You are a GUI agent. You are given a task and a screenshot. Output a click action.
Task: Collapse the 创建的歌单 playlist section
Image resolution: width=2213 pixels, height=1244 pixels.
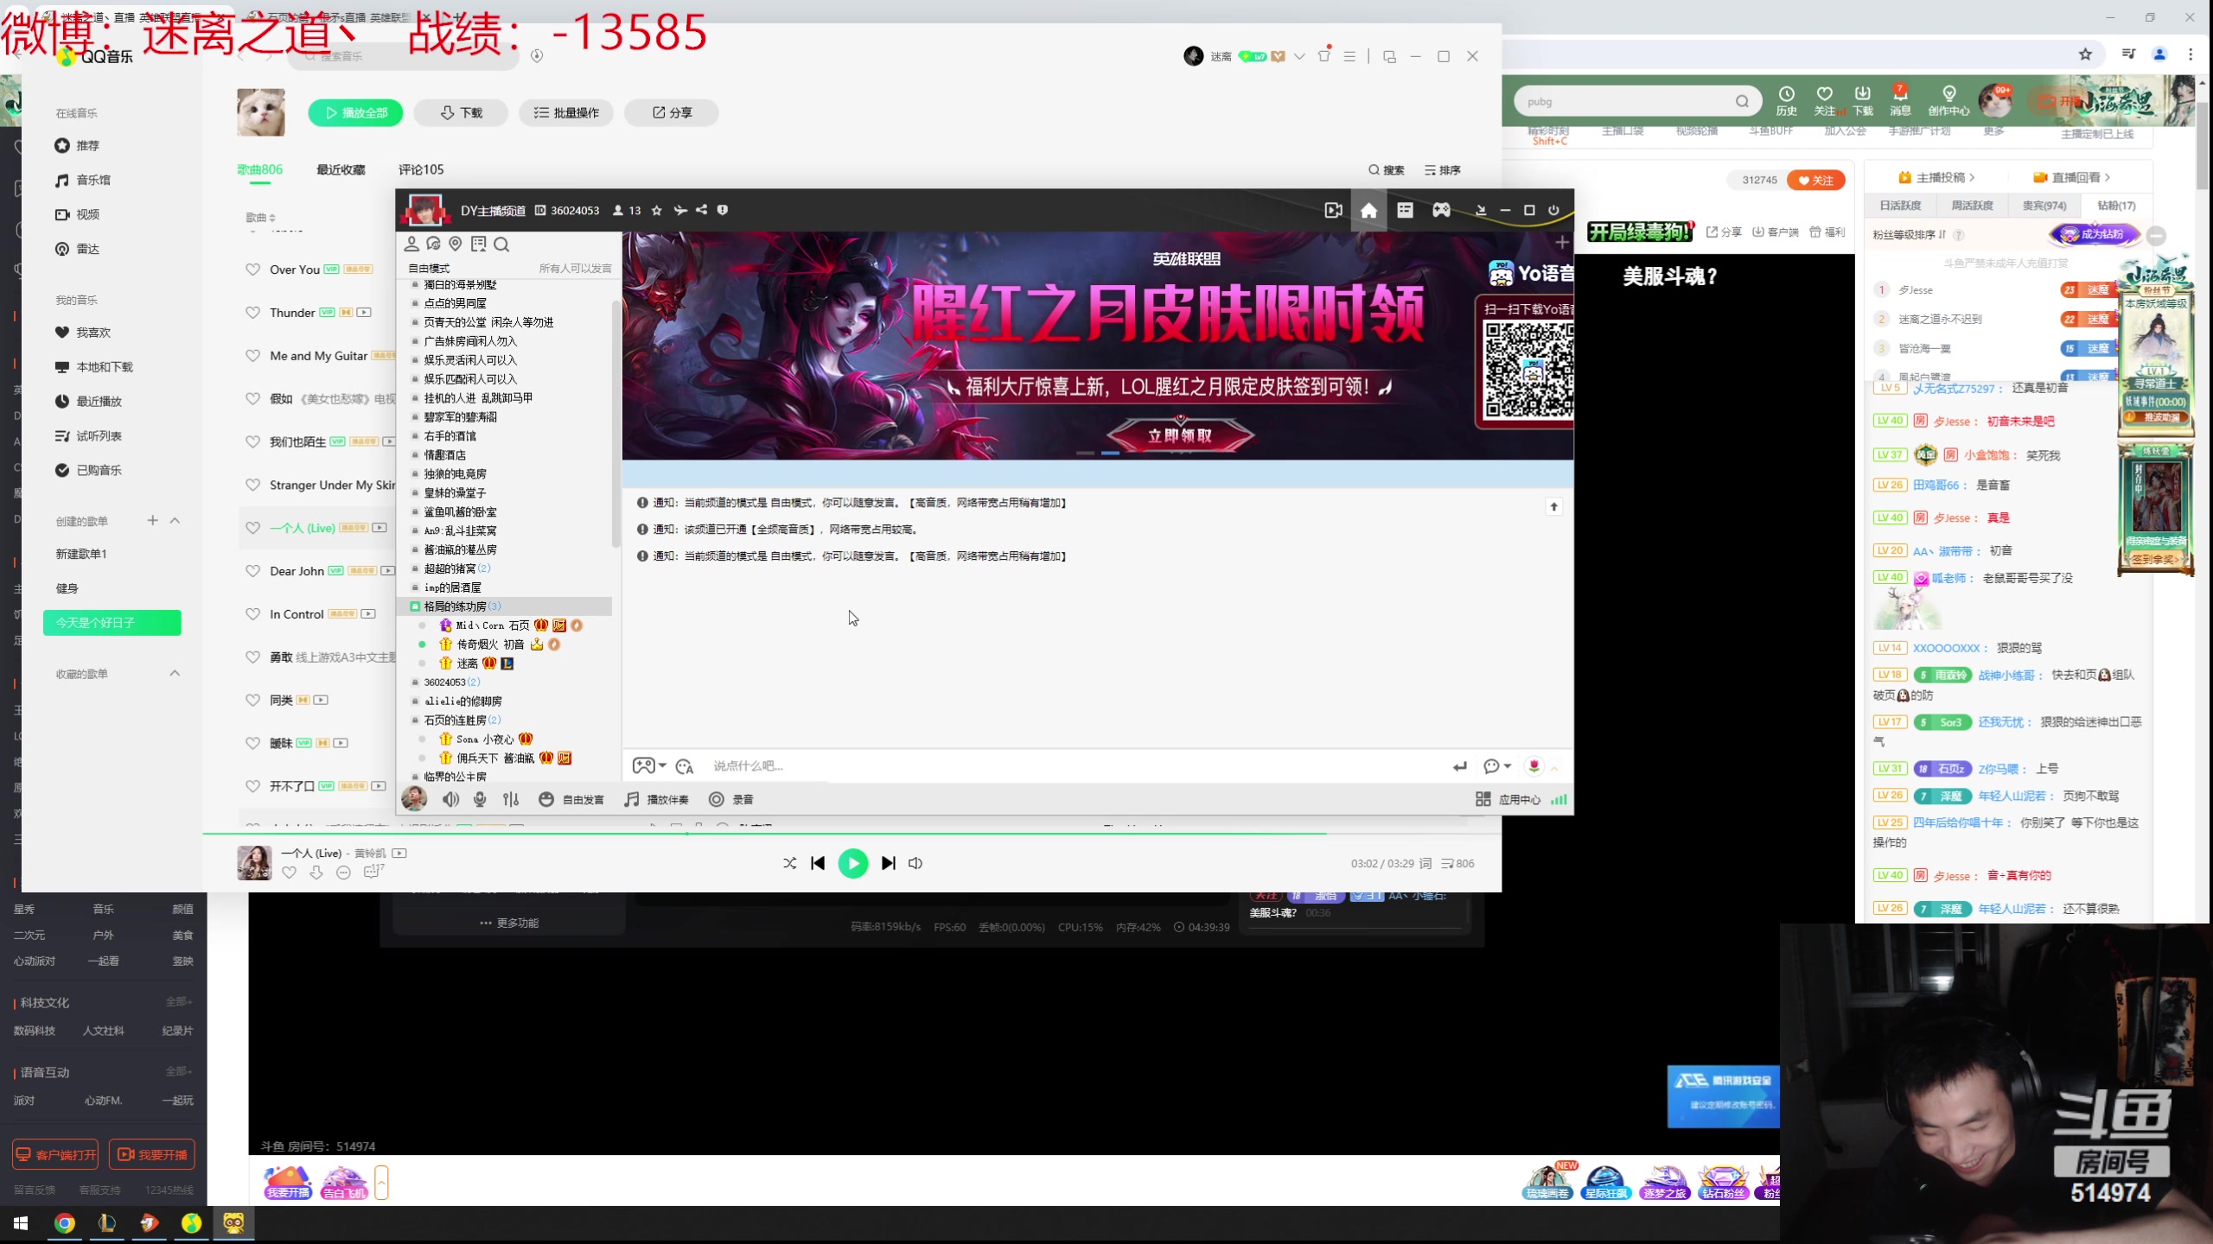(175, 521)
